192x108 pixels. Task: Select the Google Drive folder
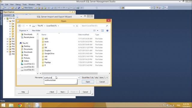tap(49, 53)
